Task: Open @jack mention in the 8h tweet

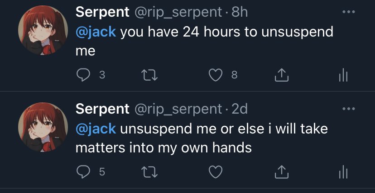Action: point(96,32)
